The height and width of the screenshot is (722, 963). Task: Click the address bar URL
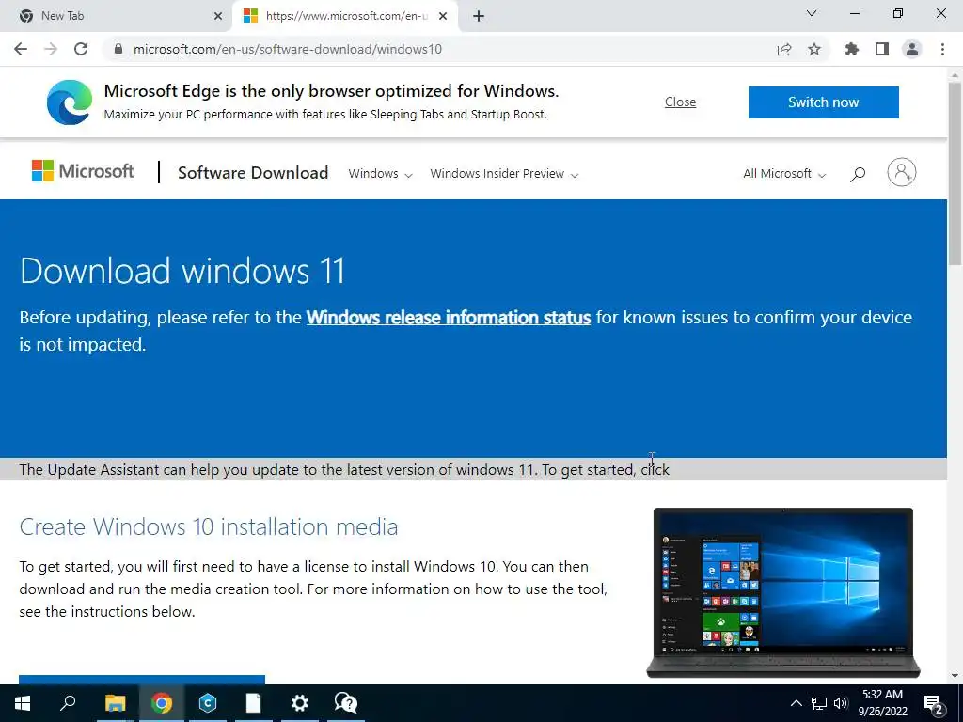click(x=288, y=49)
